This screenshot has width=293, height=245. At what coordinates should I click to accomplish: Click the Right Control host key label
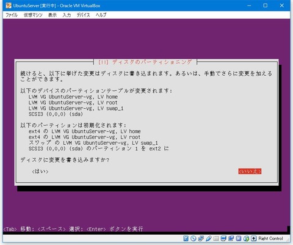[270, 238]
